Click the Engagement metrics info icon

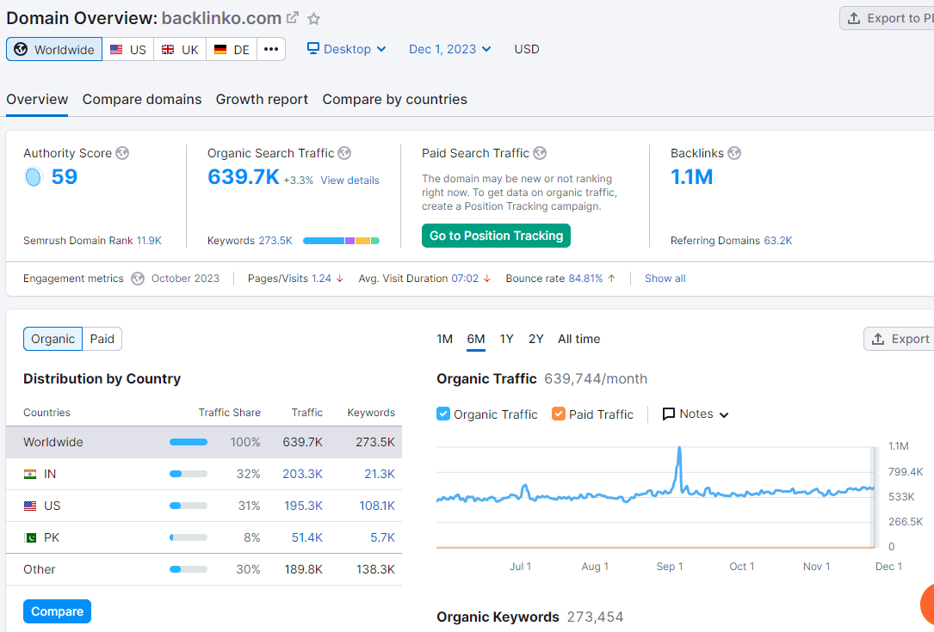[137, 278]
